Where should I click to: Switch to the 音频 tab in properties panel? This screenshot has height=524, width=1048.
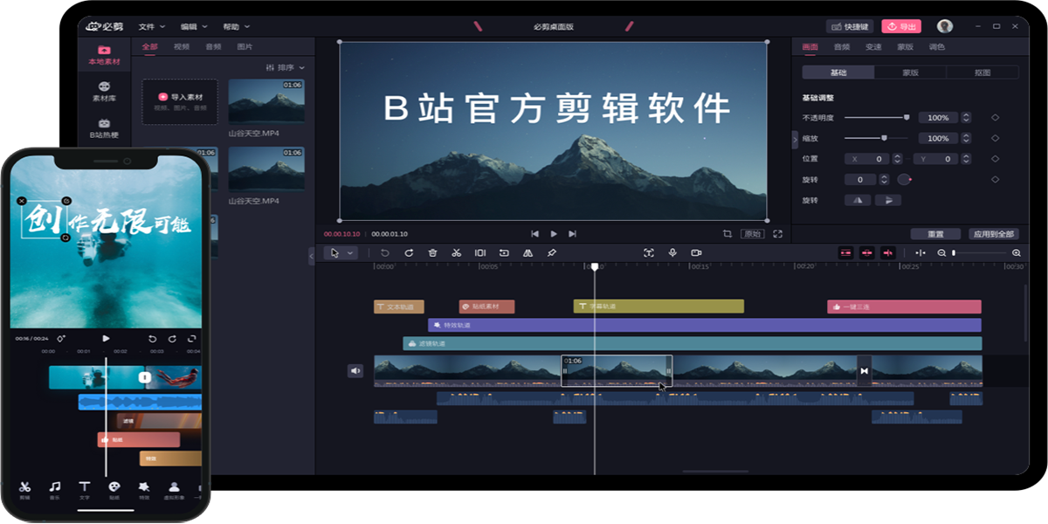(841, 46)
